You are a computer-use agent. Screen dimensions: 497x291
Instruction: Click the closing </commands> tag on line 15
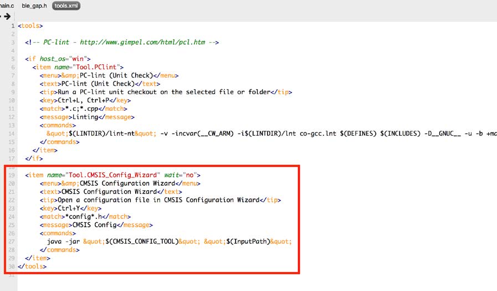(60, 142)
